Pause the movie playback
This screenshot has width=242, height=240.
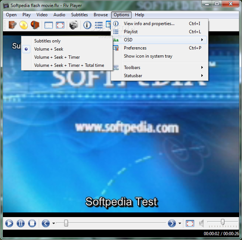coord(21,223)
